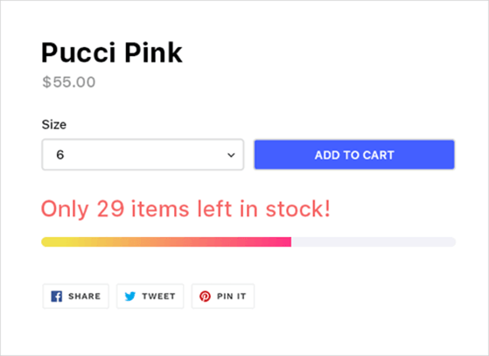Tweet this product using TWEET button
The width and height of the screenshot is (489, 356).
pyautogui.click(x=150, y=297)
